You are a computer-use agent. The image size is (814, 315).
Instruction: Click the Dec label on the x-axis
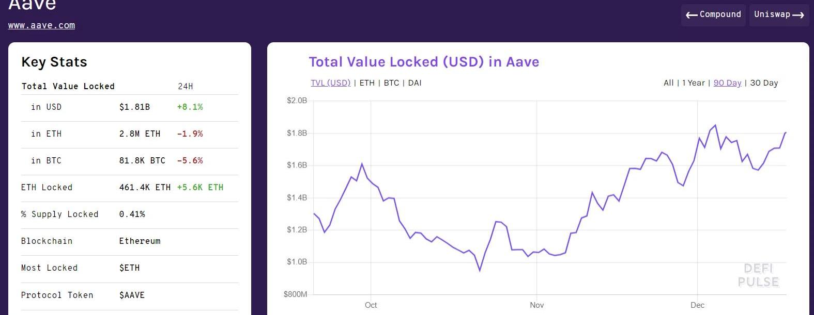click(x=697, y=305)
